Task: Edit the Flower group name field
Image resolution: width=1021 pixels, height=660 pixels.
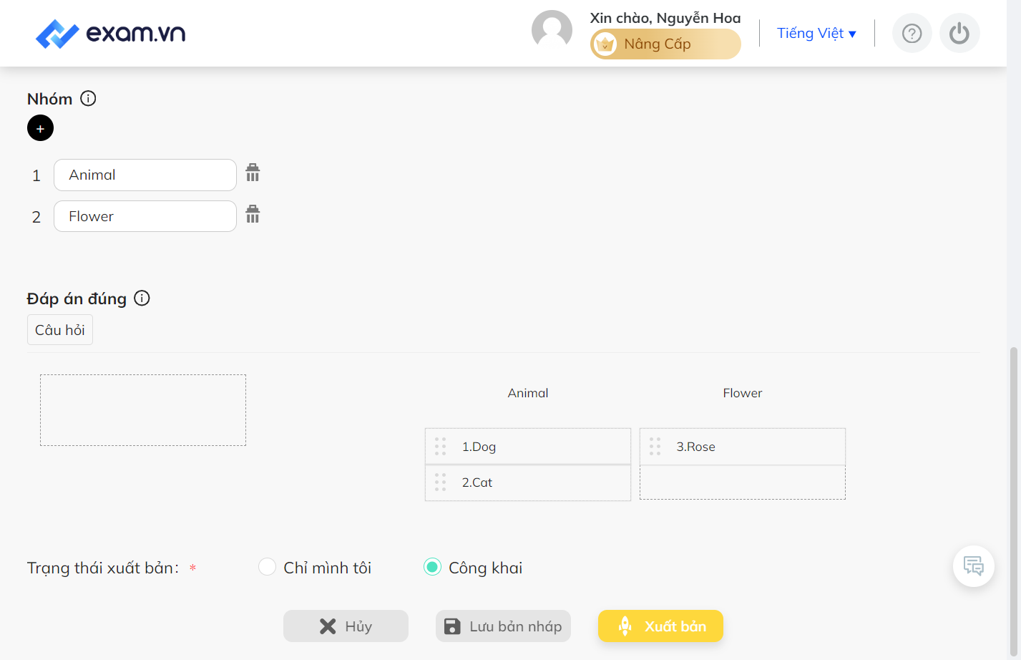Action: click(145, 216)
